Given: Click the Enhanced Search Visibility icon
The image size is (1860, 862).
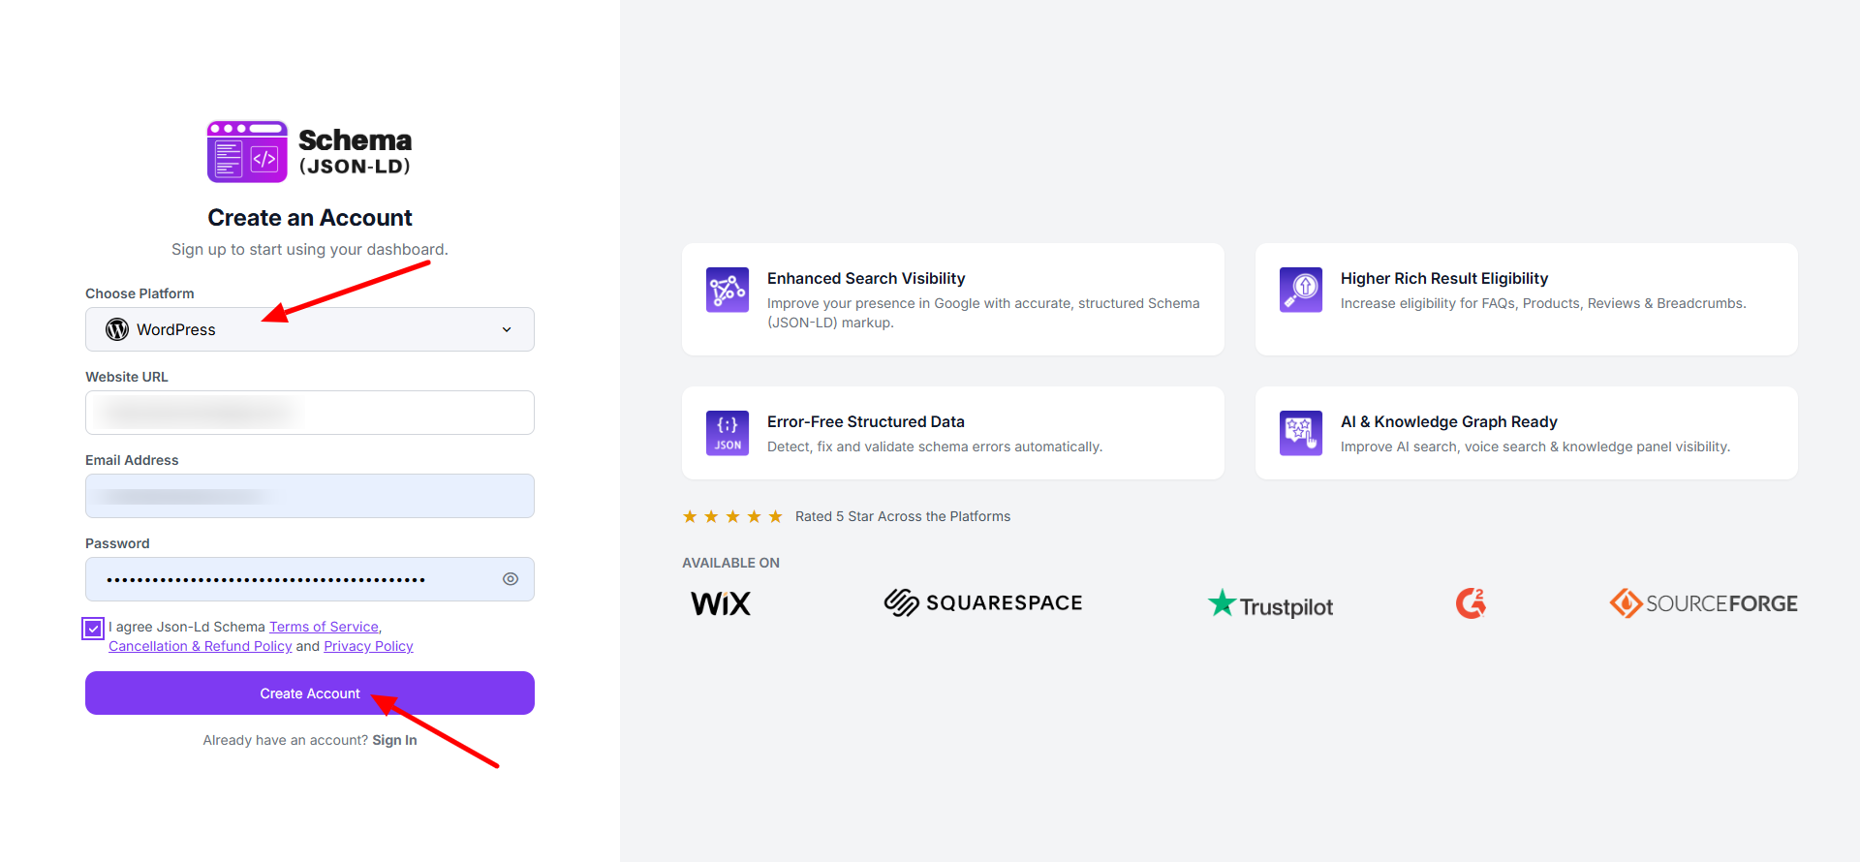Looking at the screenshot, I should (727, 290).
